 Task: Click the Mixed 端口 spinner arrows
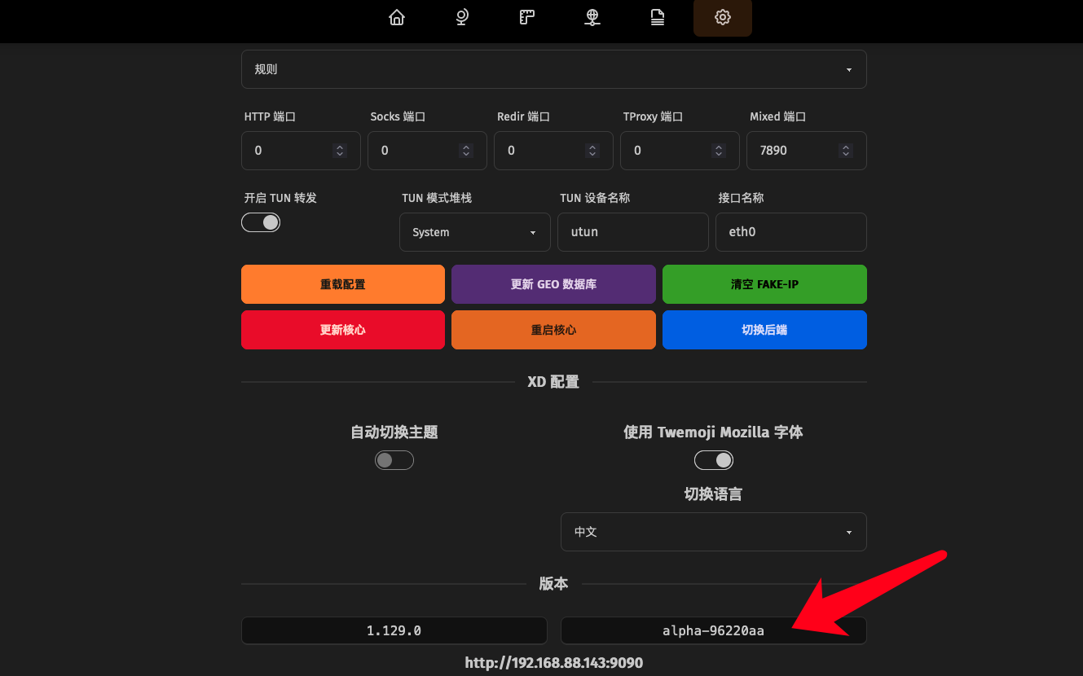[x=846, y=151]
